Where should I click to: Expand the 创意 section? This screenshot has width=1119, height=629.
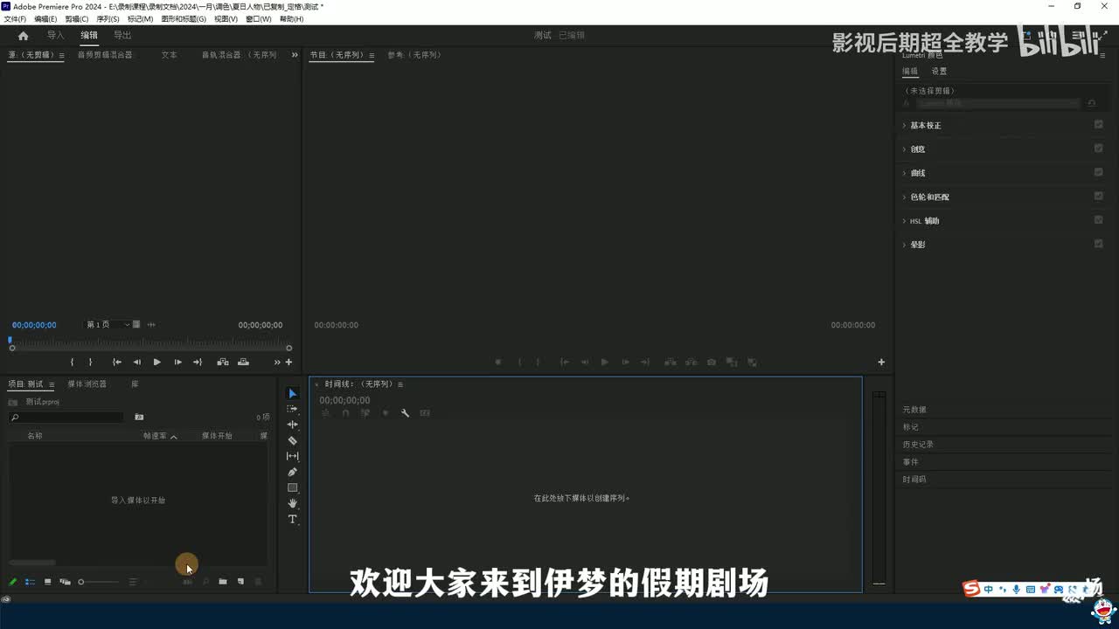[x=904, y=149]
